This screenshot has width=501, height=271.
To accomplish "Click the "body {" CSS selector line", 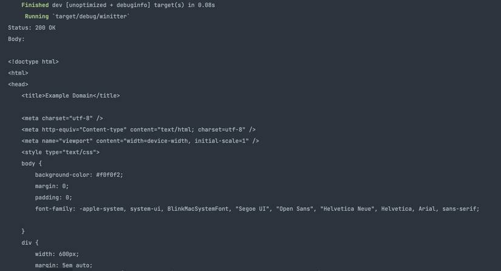I will pyautogui.click(x=32, y=163).
